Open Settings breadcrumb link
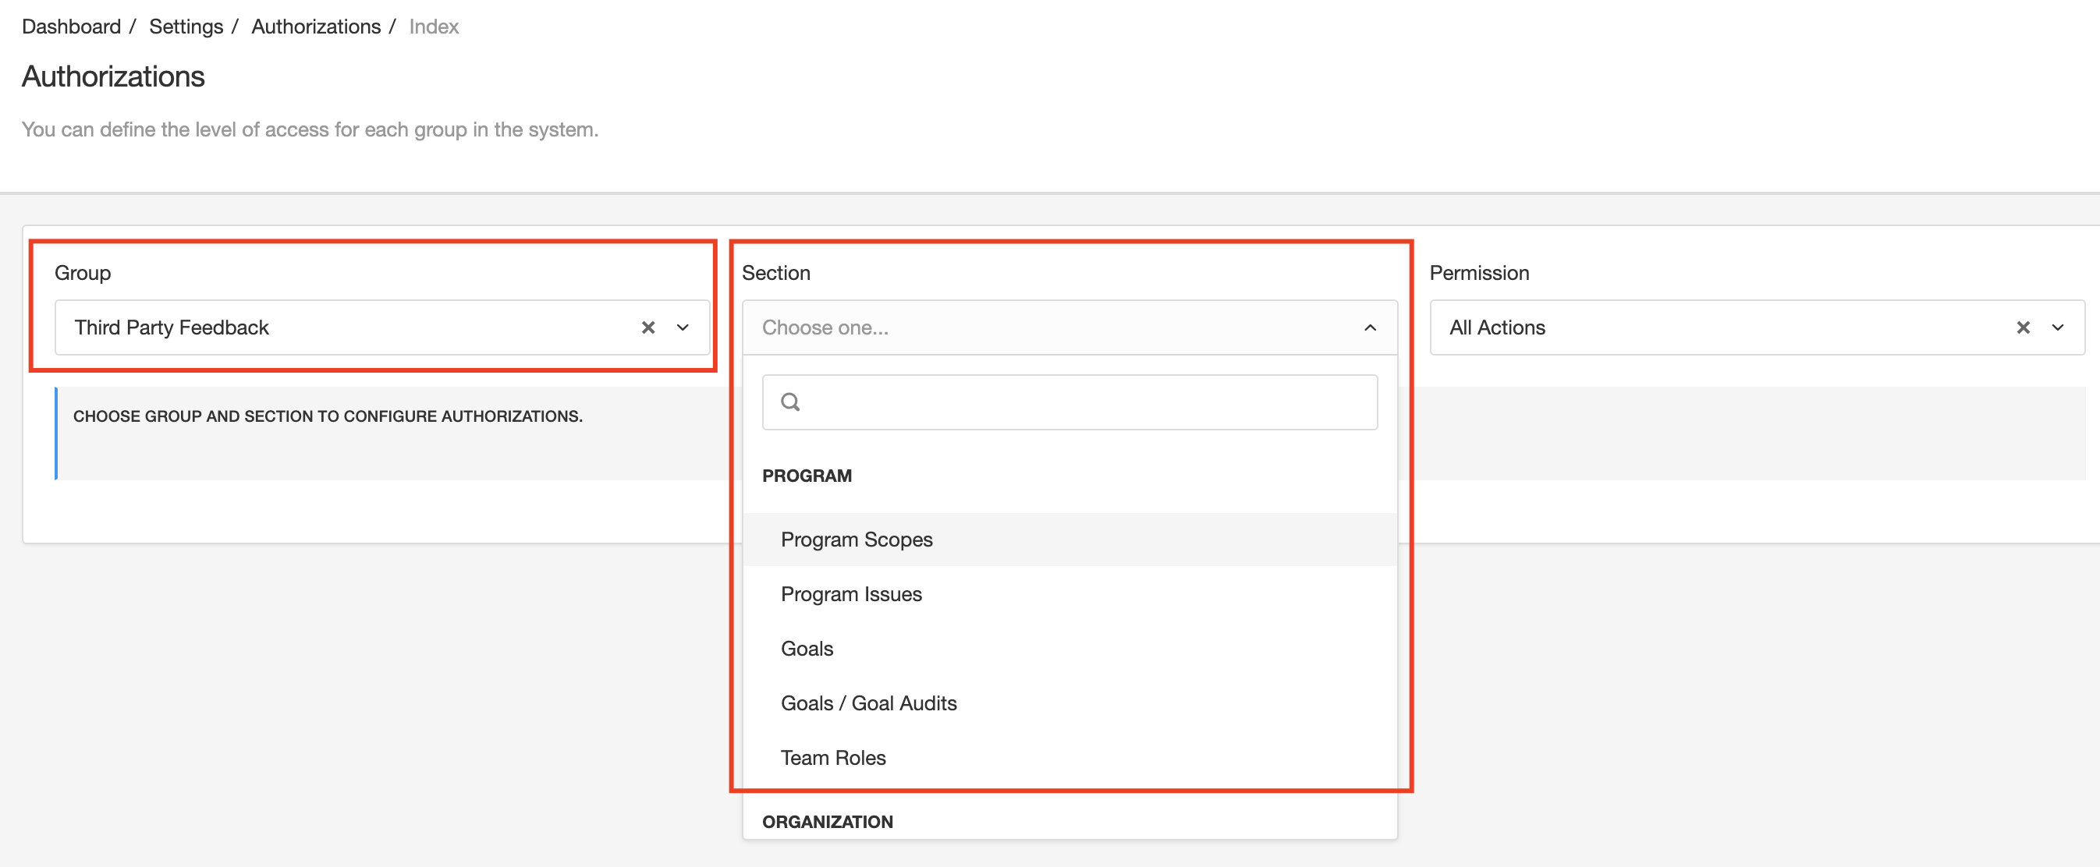Image resolution: width=2100 pixels, height=867 pixels. point(186,27)
